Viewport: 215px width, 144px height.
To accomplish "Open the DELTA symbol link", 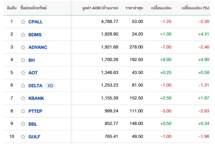I will click(x=35, y=85).
